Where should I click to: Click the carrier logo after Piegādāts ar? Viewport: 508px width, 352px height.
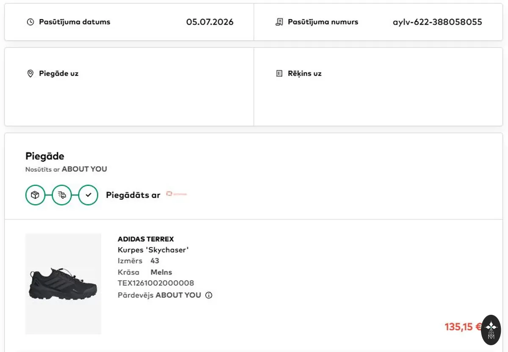[177, 194]
